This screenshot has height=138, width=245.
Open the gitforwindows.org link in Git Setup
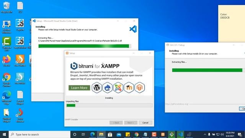tap(177, 104)
